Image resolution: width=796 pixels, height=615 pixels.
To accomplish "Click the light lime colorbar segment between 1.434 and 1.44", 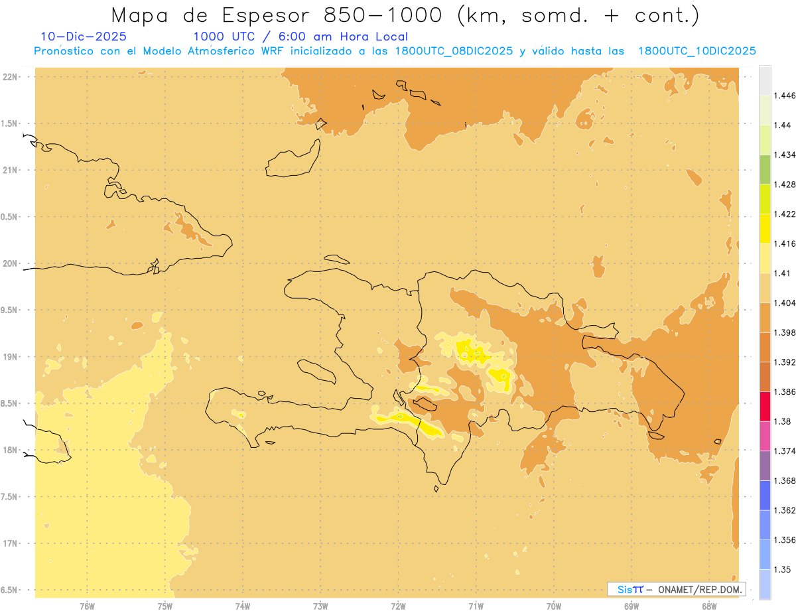I will coord(765,139).
